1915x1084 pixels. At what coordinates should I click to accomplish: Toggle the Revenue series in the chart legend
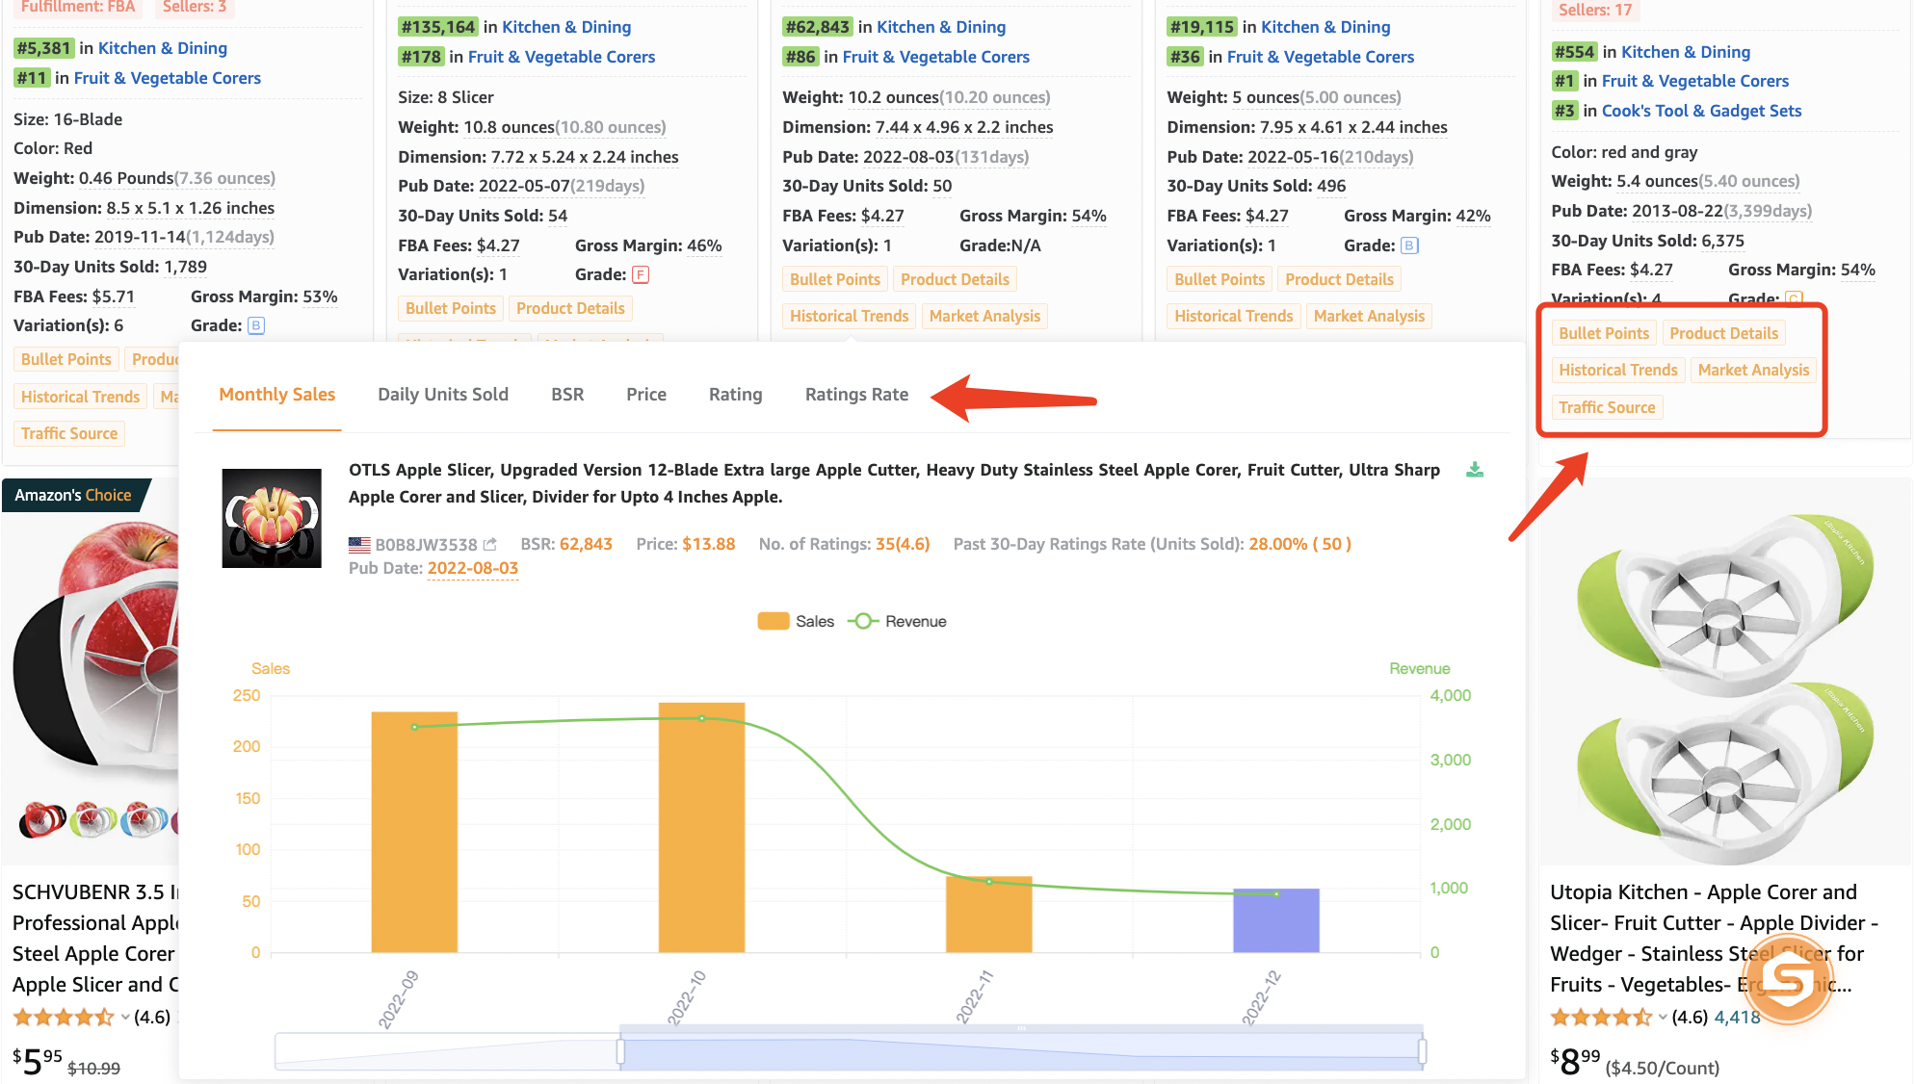pyautogui.click(x=898, y=621)
